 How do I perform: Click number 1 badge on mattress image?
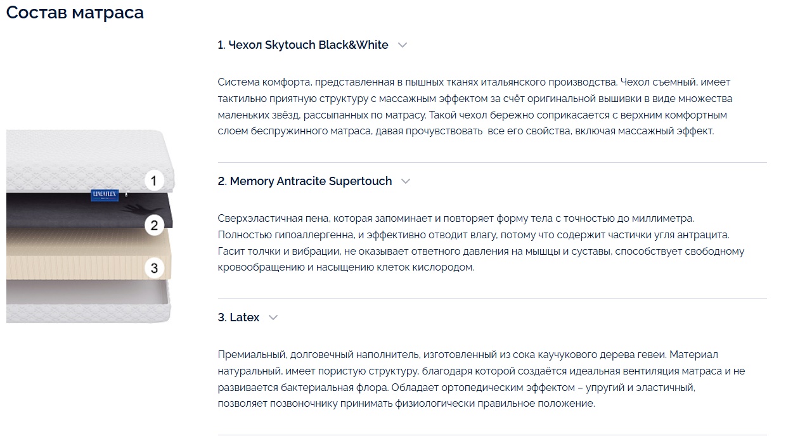(153, 181)
